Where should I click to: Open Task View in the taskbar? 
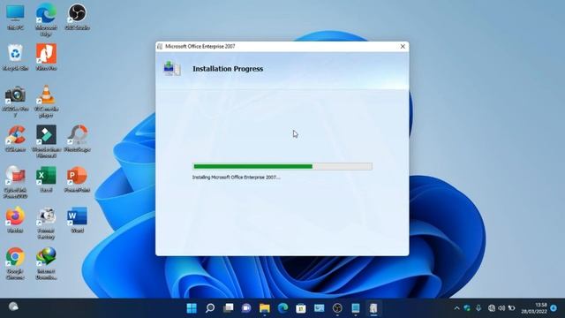[x=228, y=308]
